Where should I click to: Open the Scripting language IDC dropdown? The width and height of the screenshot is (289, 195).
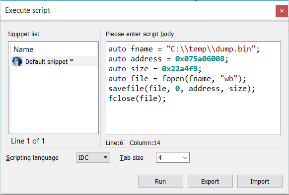pyautogui.click(x=93, y=157)
